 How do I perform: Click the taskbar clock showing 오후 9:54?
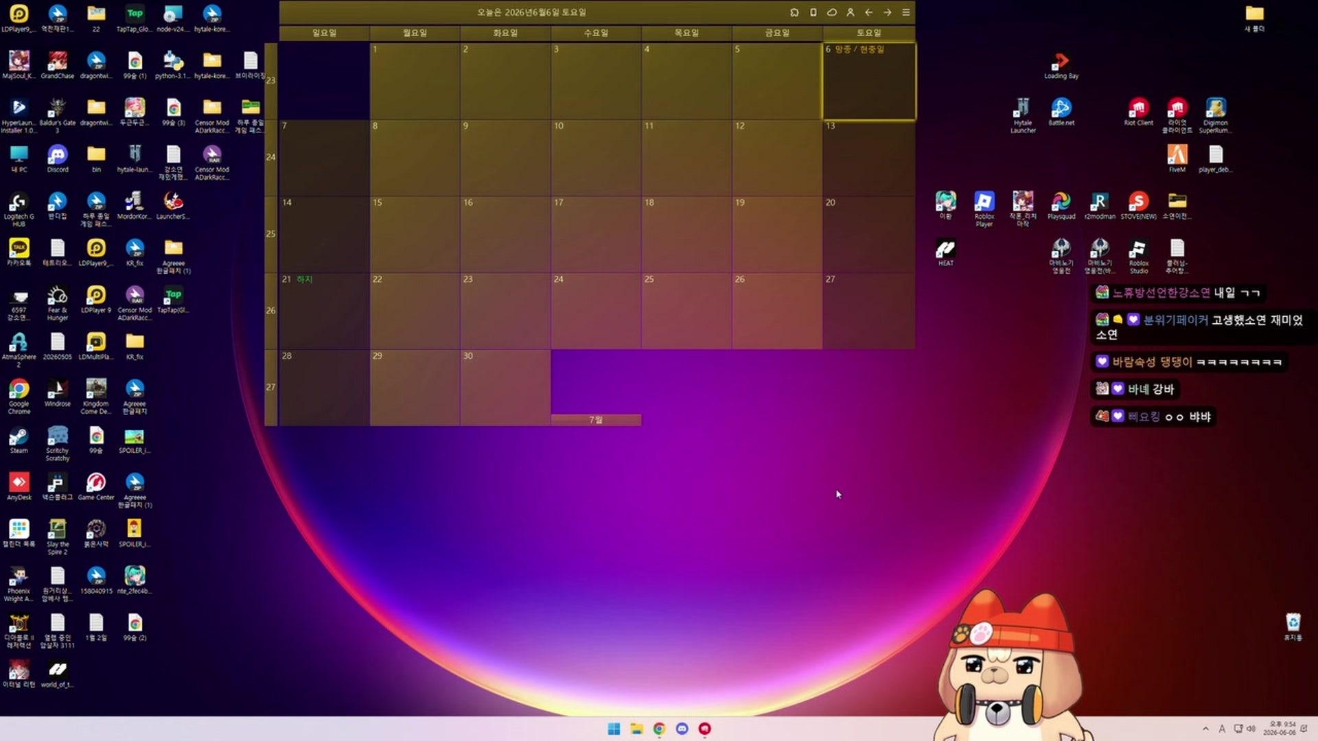click(1281, 729)
